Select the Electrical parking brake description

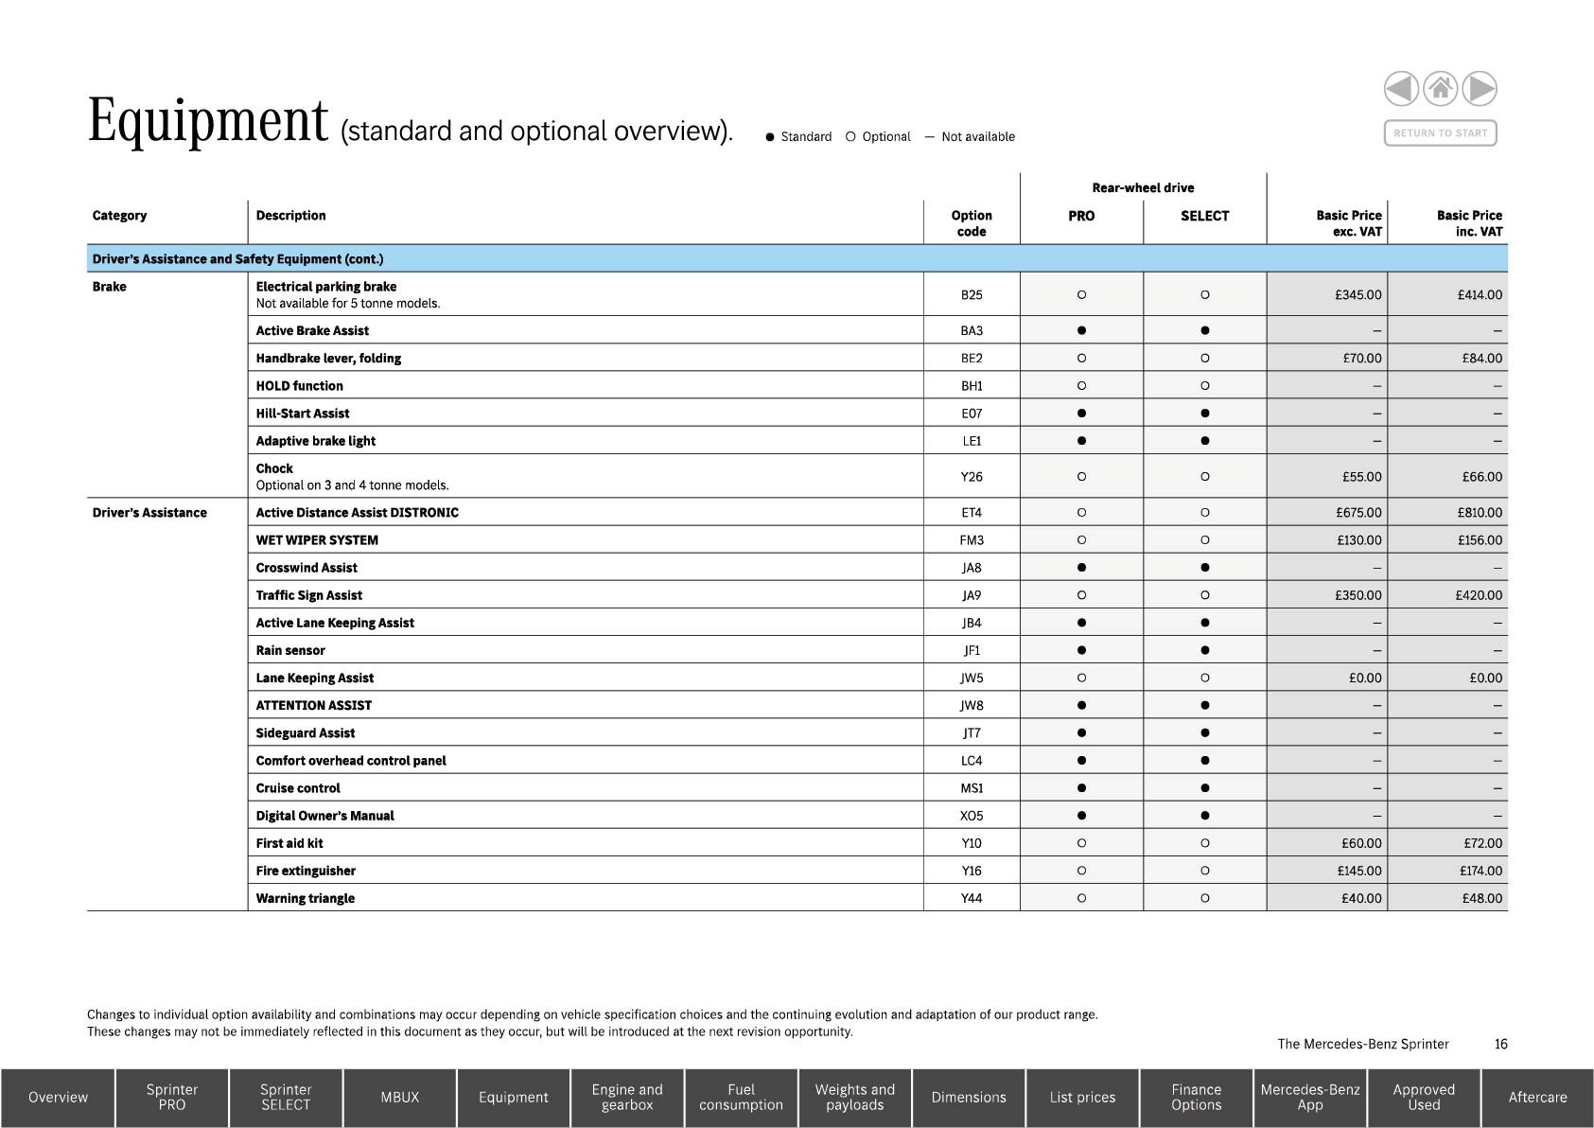(x=326, y=287)
